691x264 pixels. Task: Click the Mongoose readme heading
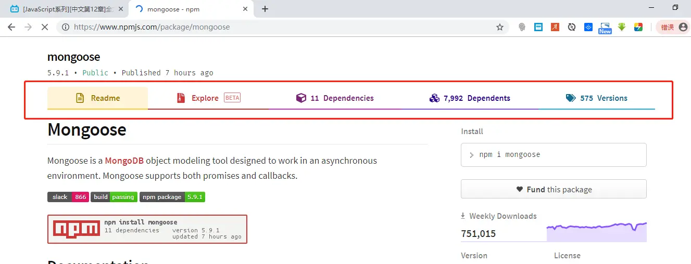(86, 129)
